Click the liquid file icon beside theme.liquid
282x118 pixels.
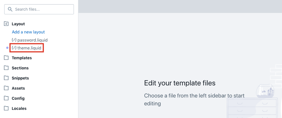[x=14, y=48]
